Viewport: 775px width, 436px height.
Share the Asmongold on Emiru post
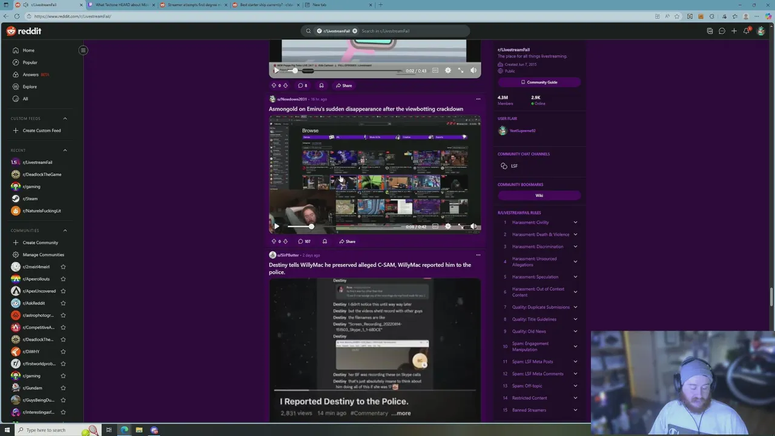(348, 241)
